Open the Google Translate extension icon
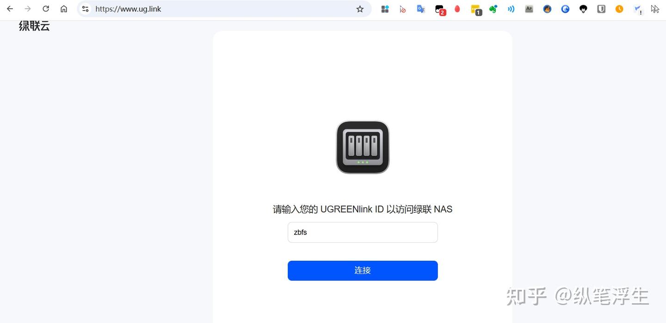The image size is (666, 323). click(x=421, y=9)
